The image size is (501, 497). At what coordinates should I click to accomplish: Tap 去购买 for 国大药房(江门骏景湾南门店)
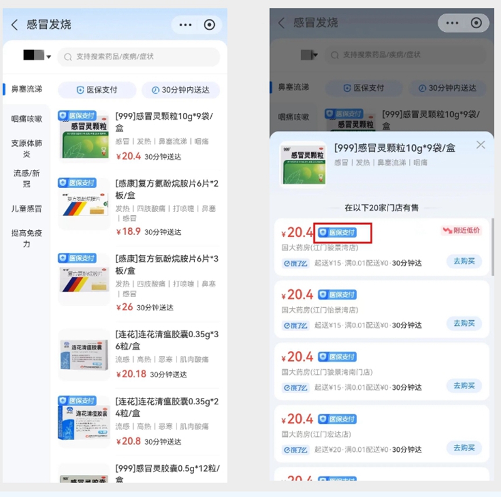pyautogui.click(x=464, y=385)
